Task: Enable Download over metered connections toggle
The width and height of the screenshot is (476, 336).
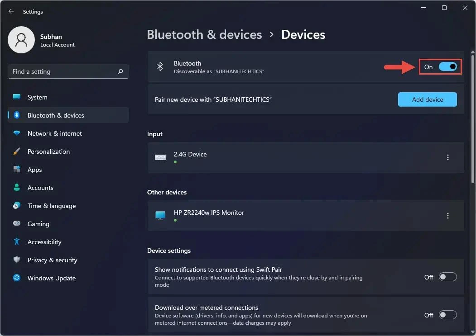Action: 448,315
